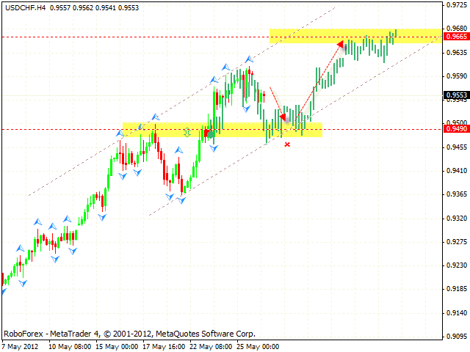Click the 0.9320 price axis label
Screen dimensions: 470x352
[457, 219]
